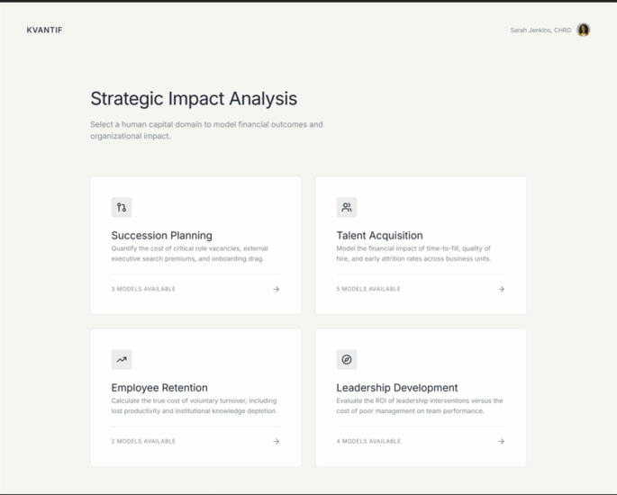Screen dimensions: 617x495
Task: Choose the Leadership Development heading
Action: pos(397,388)
